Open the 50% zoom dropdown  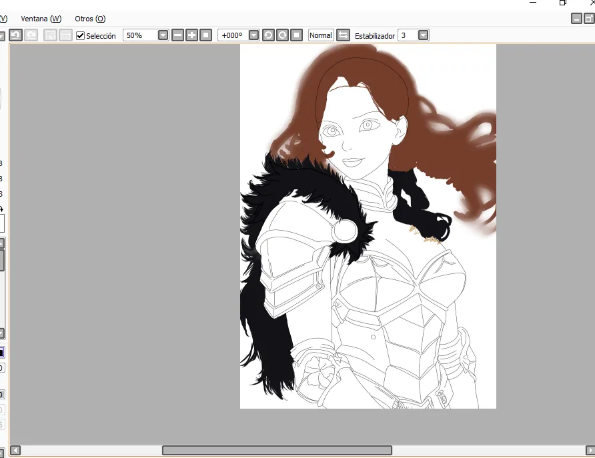coord(163,35)
